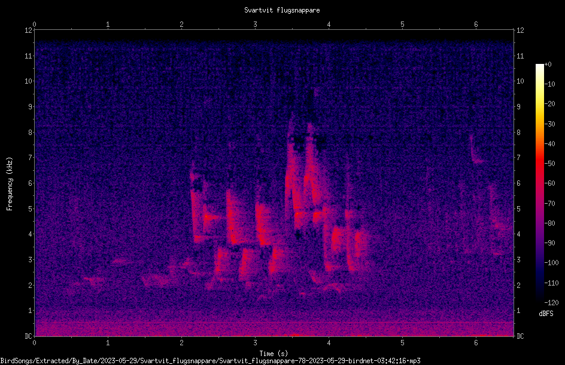Click the -120 value on dBFS scale
Viewport: 565px width, 365px height.
551,302
